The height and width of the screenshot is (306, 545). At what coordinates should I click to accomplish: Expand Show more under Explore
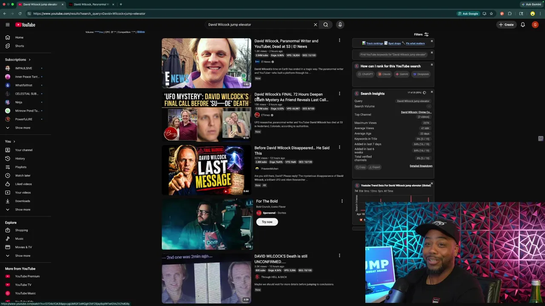(x=23, y=256)
